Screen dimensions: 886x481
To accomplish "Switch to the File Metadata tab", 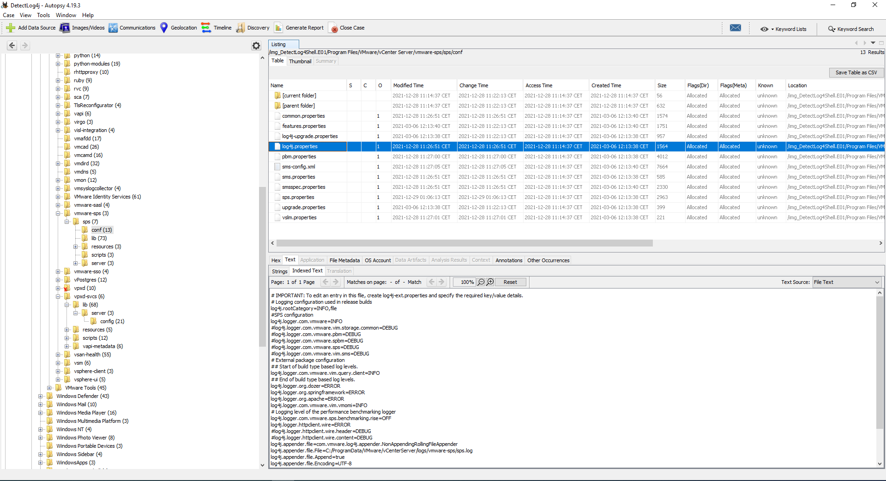I will coord(344,260).
